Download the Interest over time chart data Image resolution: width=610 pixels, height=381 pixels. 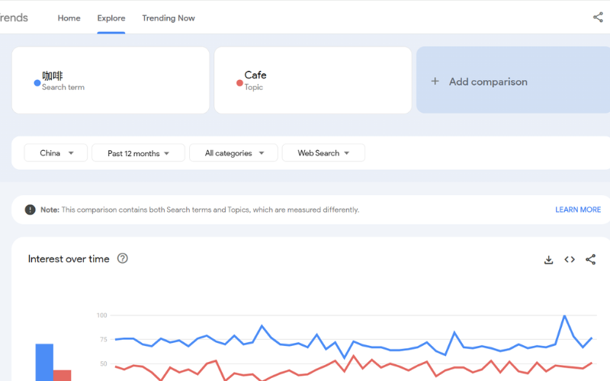click(x=548, y=260)
